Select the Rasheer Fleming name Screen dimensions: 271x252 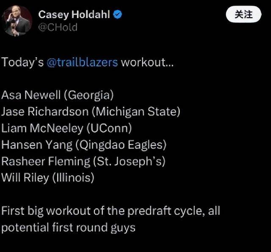coord(46,161)
